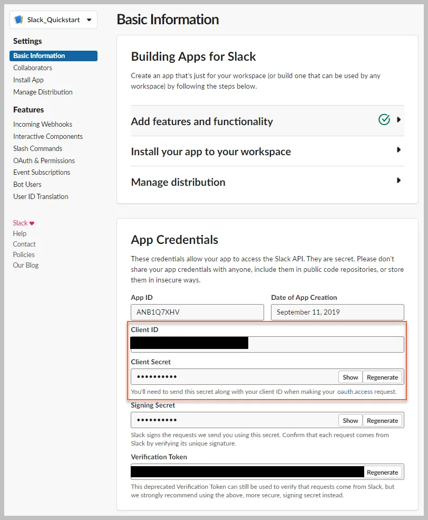Open the Policies link
Image resolution: width=428 pixels, height=520 pixels.
pyautogui.click(x=24, y=254)
